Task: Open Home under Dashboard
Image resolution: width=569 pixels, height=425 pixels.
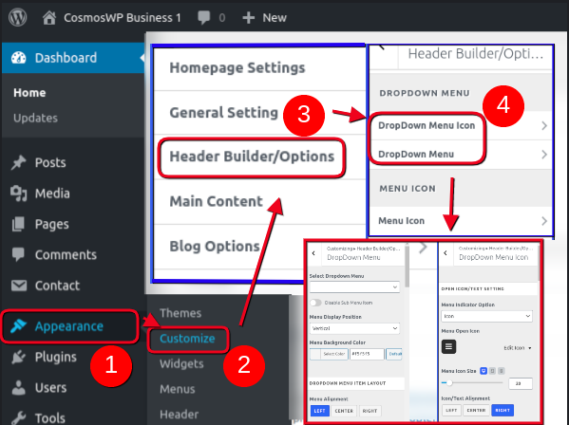Action: coord(29,93)
